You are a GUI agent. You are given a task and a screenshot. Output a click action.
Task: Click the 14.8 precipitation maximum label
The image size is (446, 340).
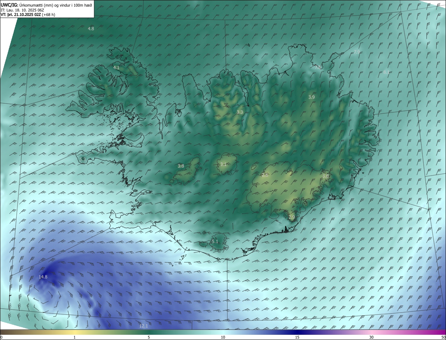(43, 277)
